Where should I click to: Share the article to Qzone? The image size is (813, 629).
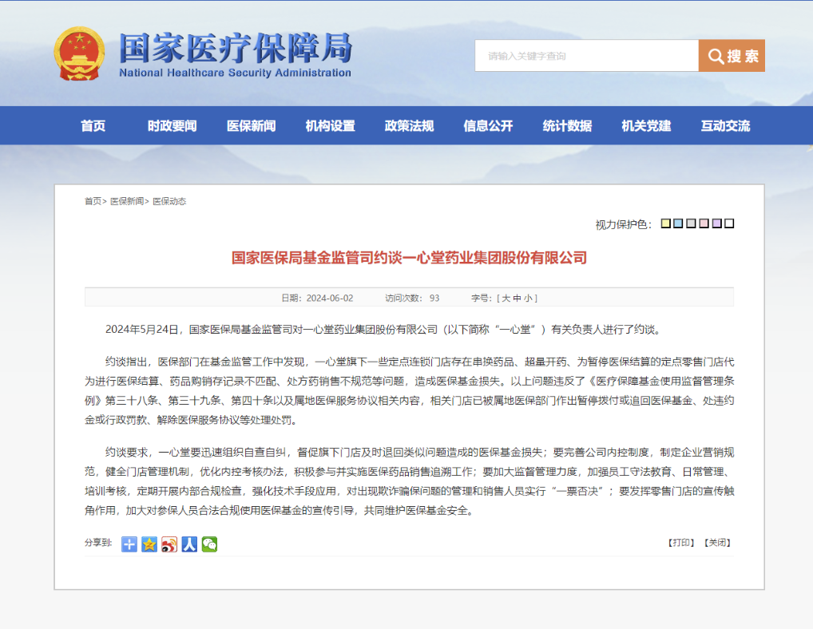click(x=149, y=544)
